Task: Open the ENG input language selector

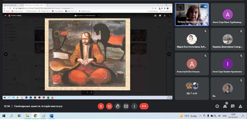Action: pyautogui.click(x=225, y=116)
